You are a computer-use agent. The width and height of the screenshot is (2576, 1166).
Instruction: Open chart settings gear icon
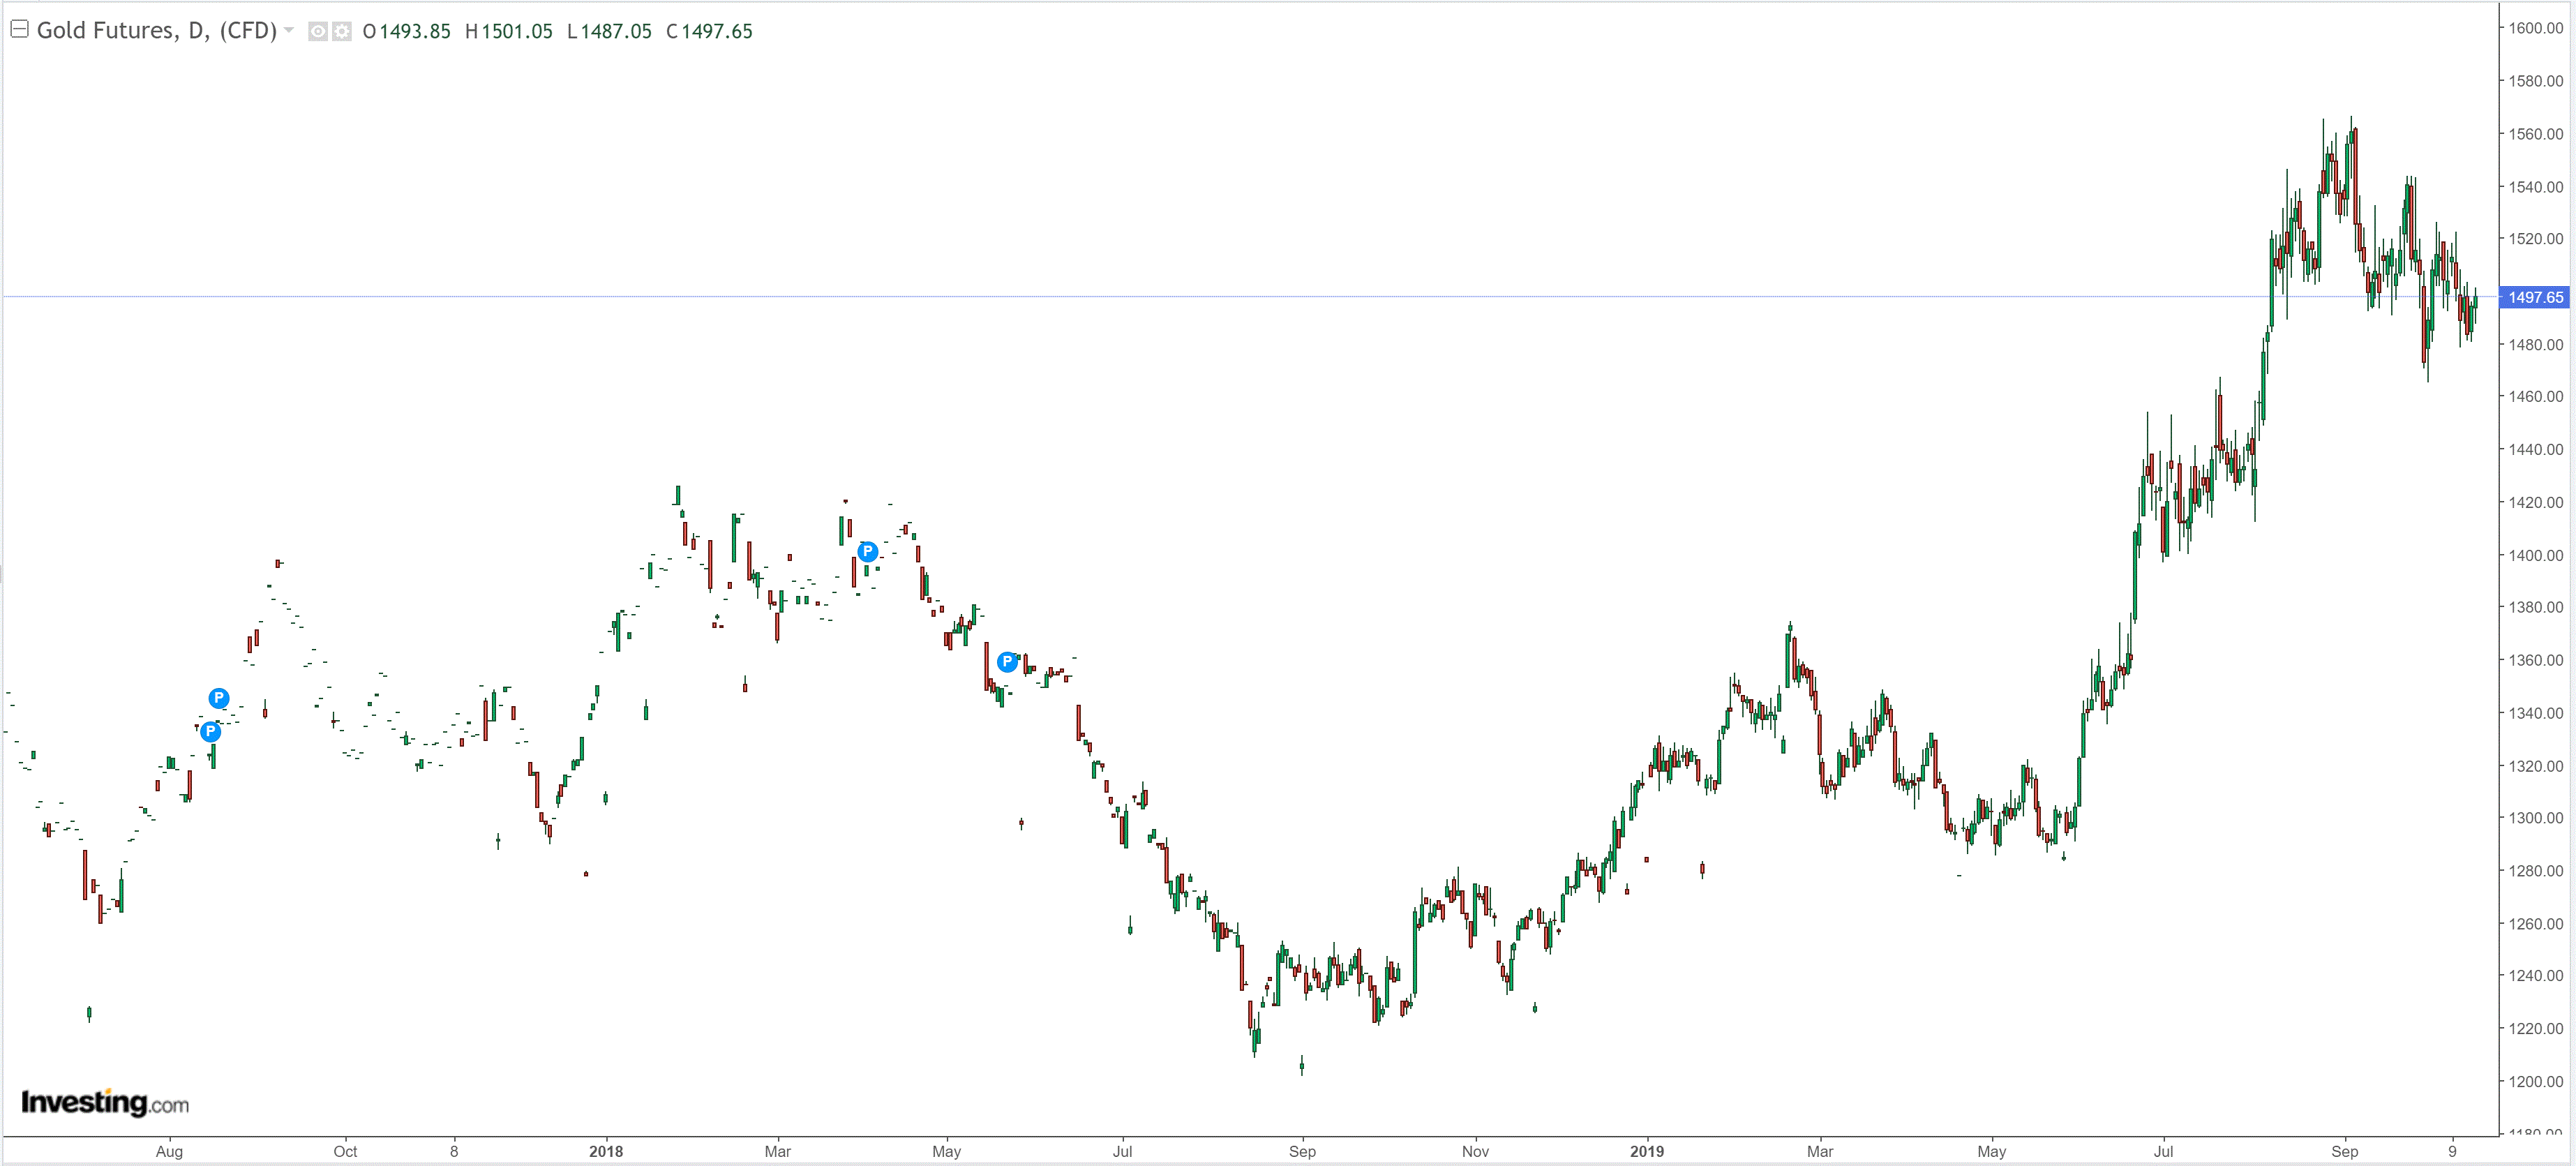342,31
